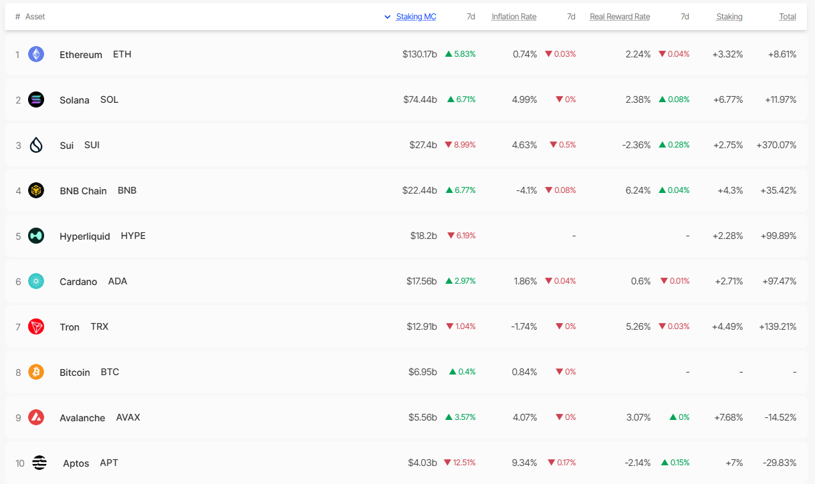
Task: Click the BNB Chain logo icon
Action: pyautogui.click(x=36, y=190)
